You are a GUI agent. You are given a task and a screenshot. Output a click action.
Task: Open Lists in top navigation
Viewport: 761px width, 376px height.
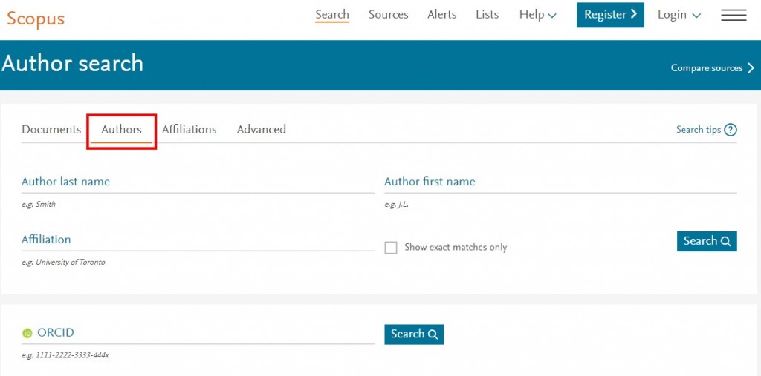pyautogui.click(x=488, y=15)
